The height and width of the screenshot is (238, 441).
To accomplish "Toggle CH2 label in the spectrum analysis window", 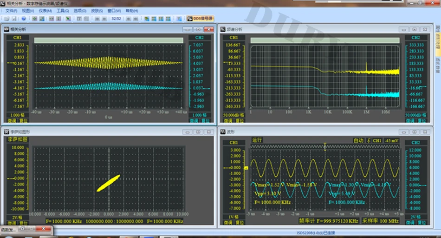I will pyautogui.click(x=415, y=38).
